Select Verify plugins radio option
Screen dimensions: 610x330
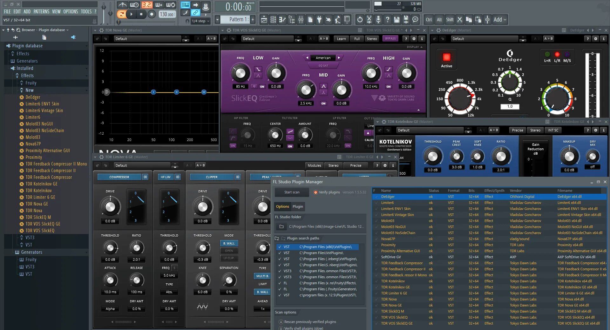click(x=315, y=192)
